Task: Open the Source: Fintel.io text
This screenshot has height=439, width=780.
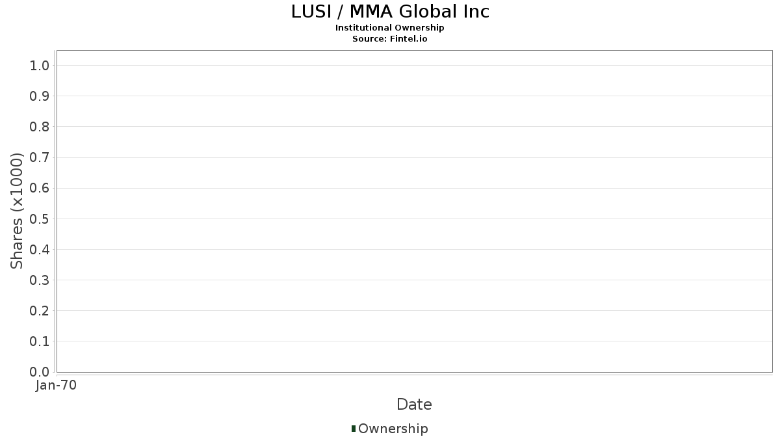Action: tap(390, 39)
